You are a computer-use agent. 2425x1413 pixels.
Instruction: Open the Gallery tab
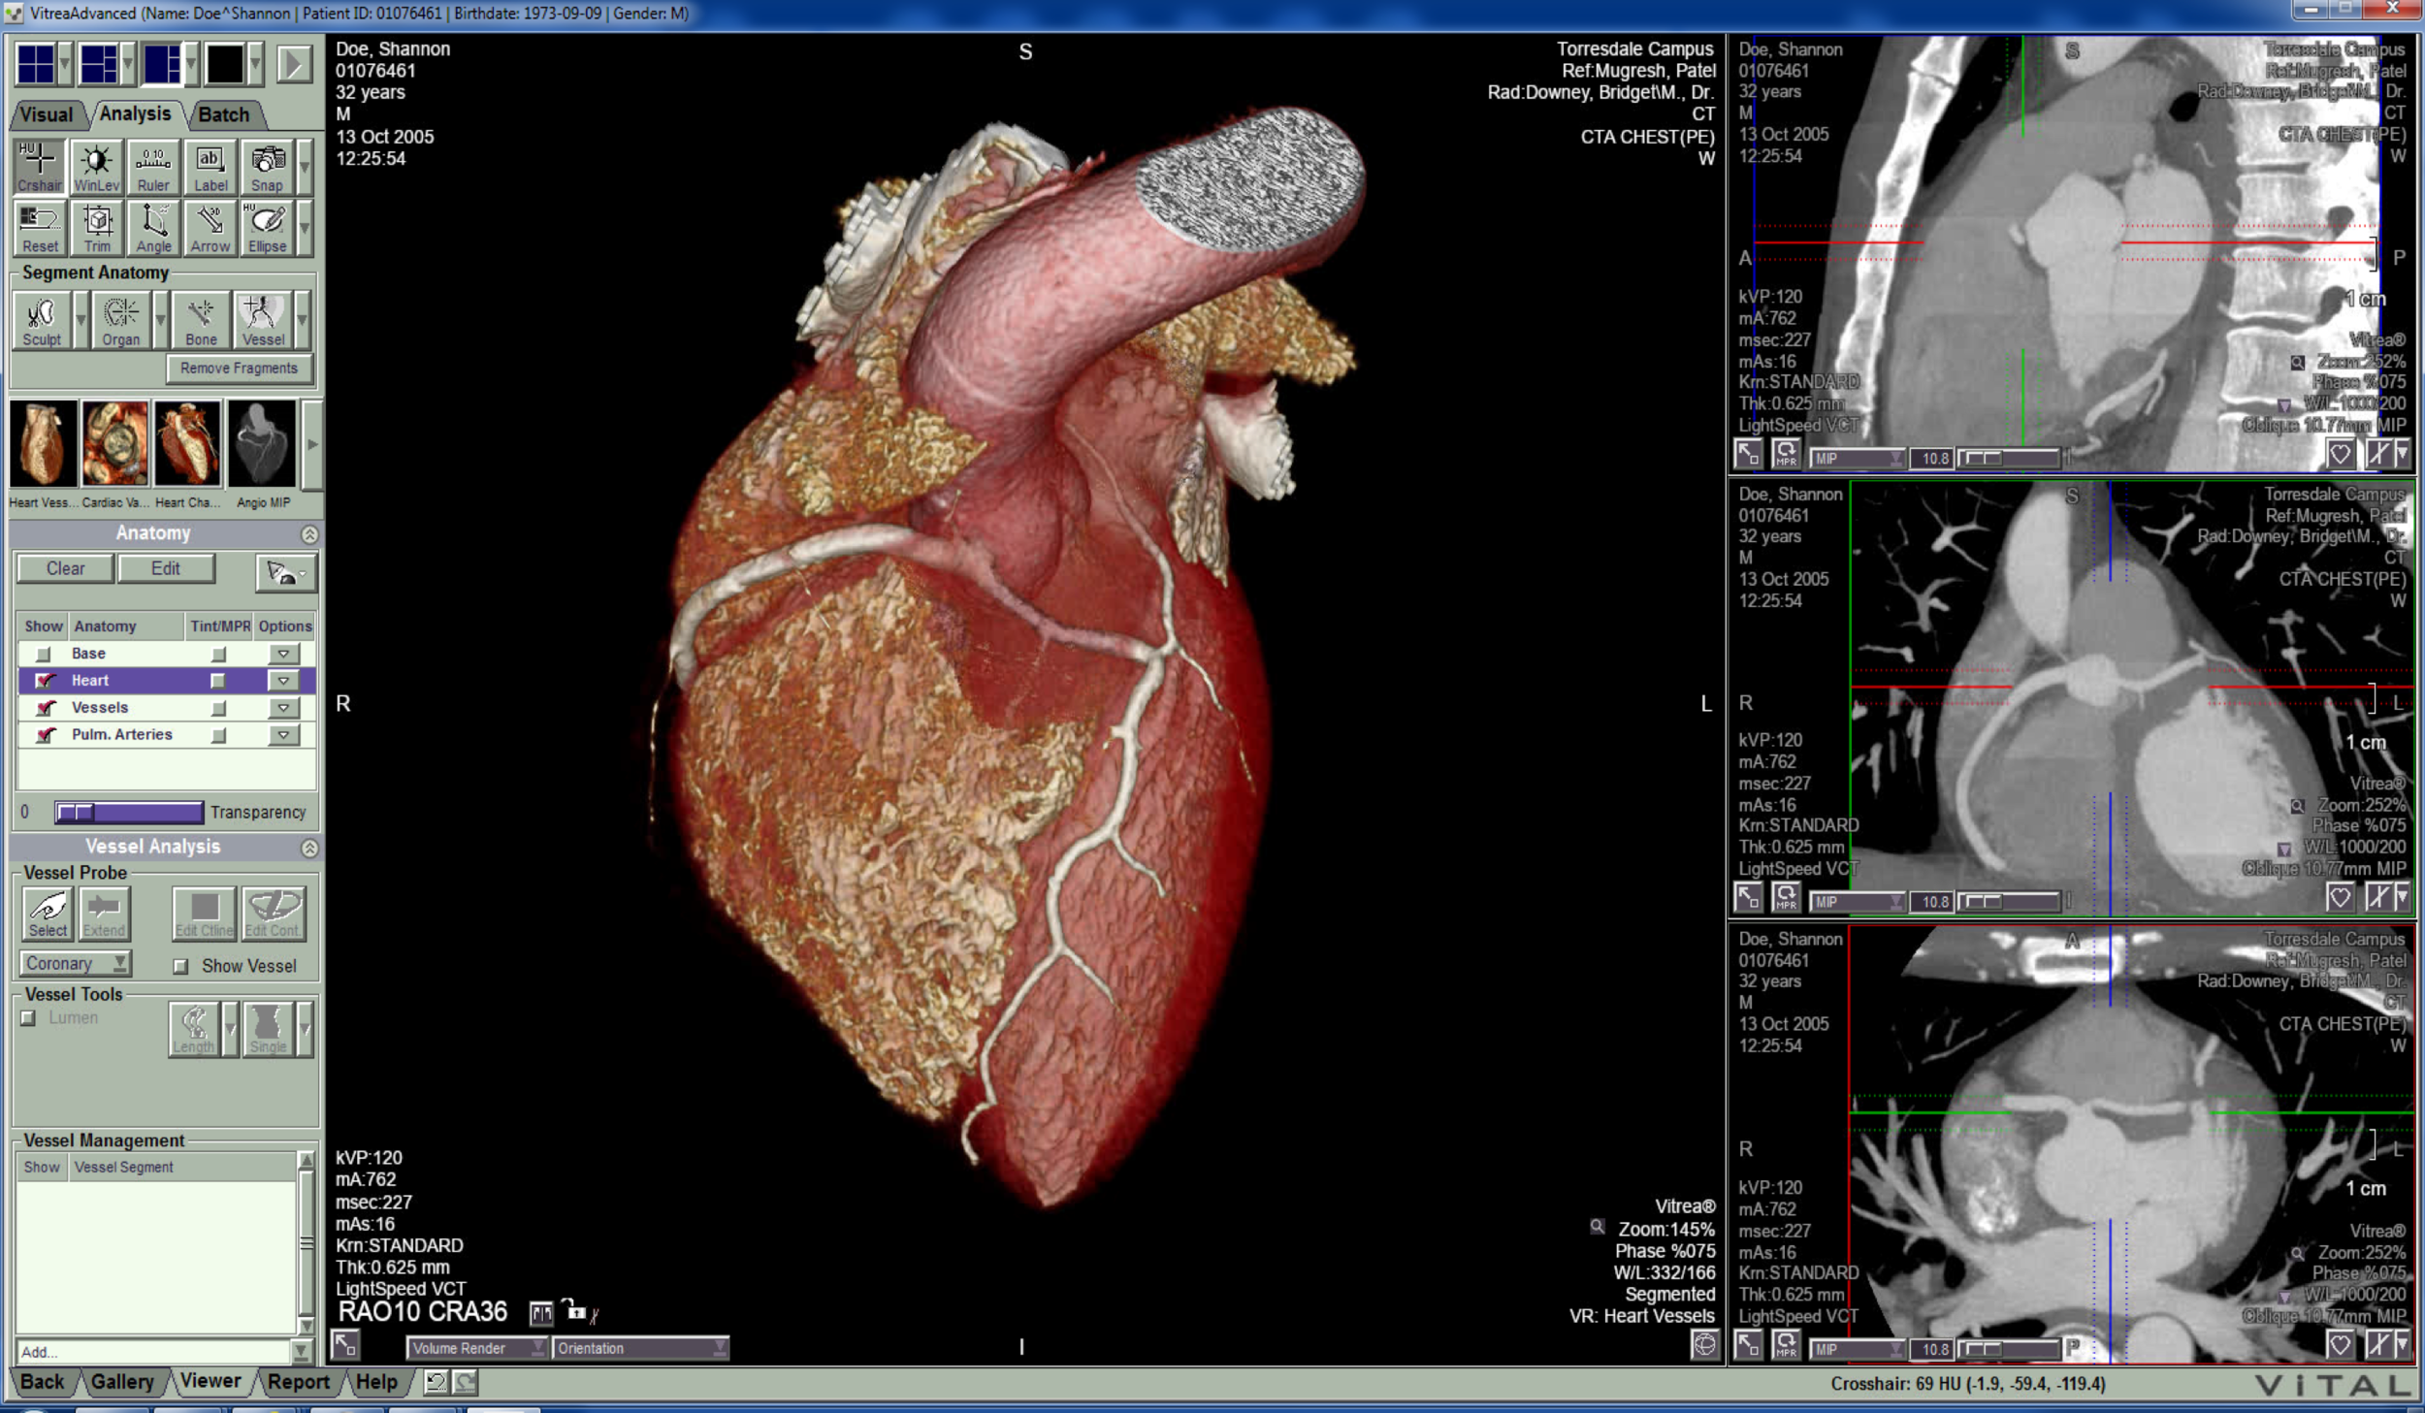click(x=122, y=1381)
